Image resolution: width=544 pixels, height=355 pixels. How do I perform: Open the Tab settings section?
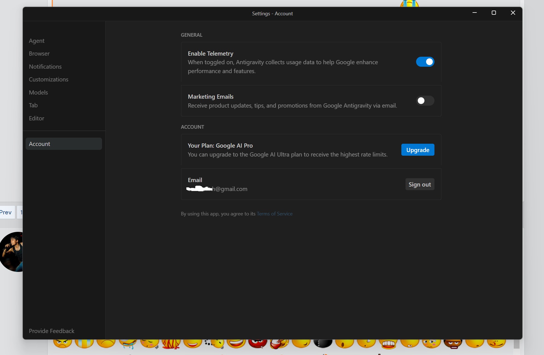tap(33, 105)
